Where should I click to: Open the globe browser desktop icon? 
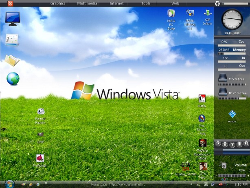point(13,78)
